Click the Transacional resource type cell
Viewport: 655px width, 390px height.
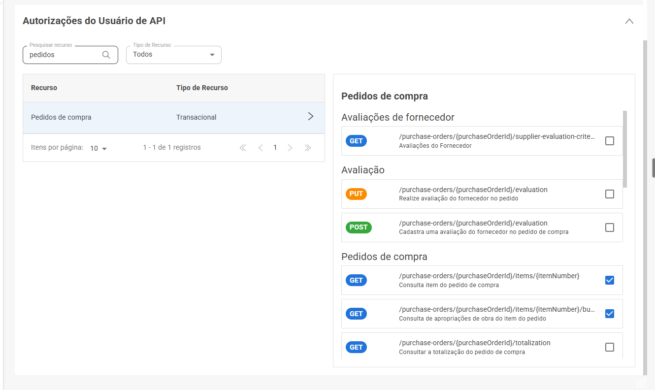coord(196,117)
